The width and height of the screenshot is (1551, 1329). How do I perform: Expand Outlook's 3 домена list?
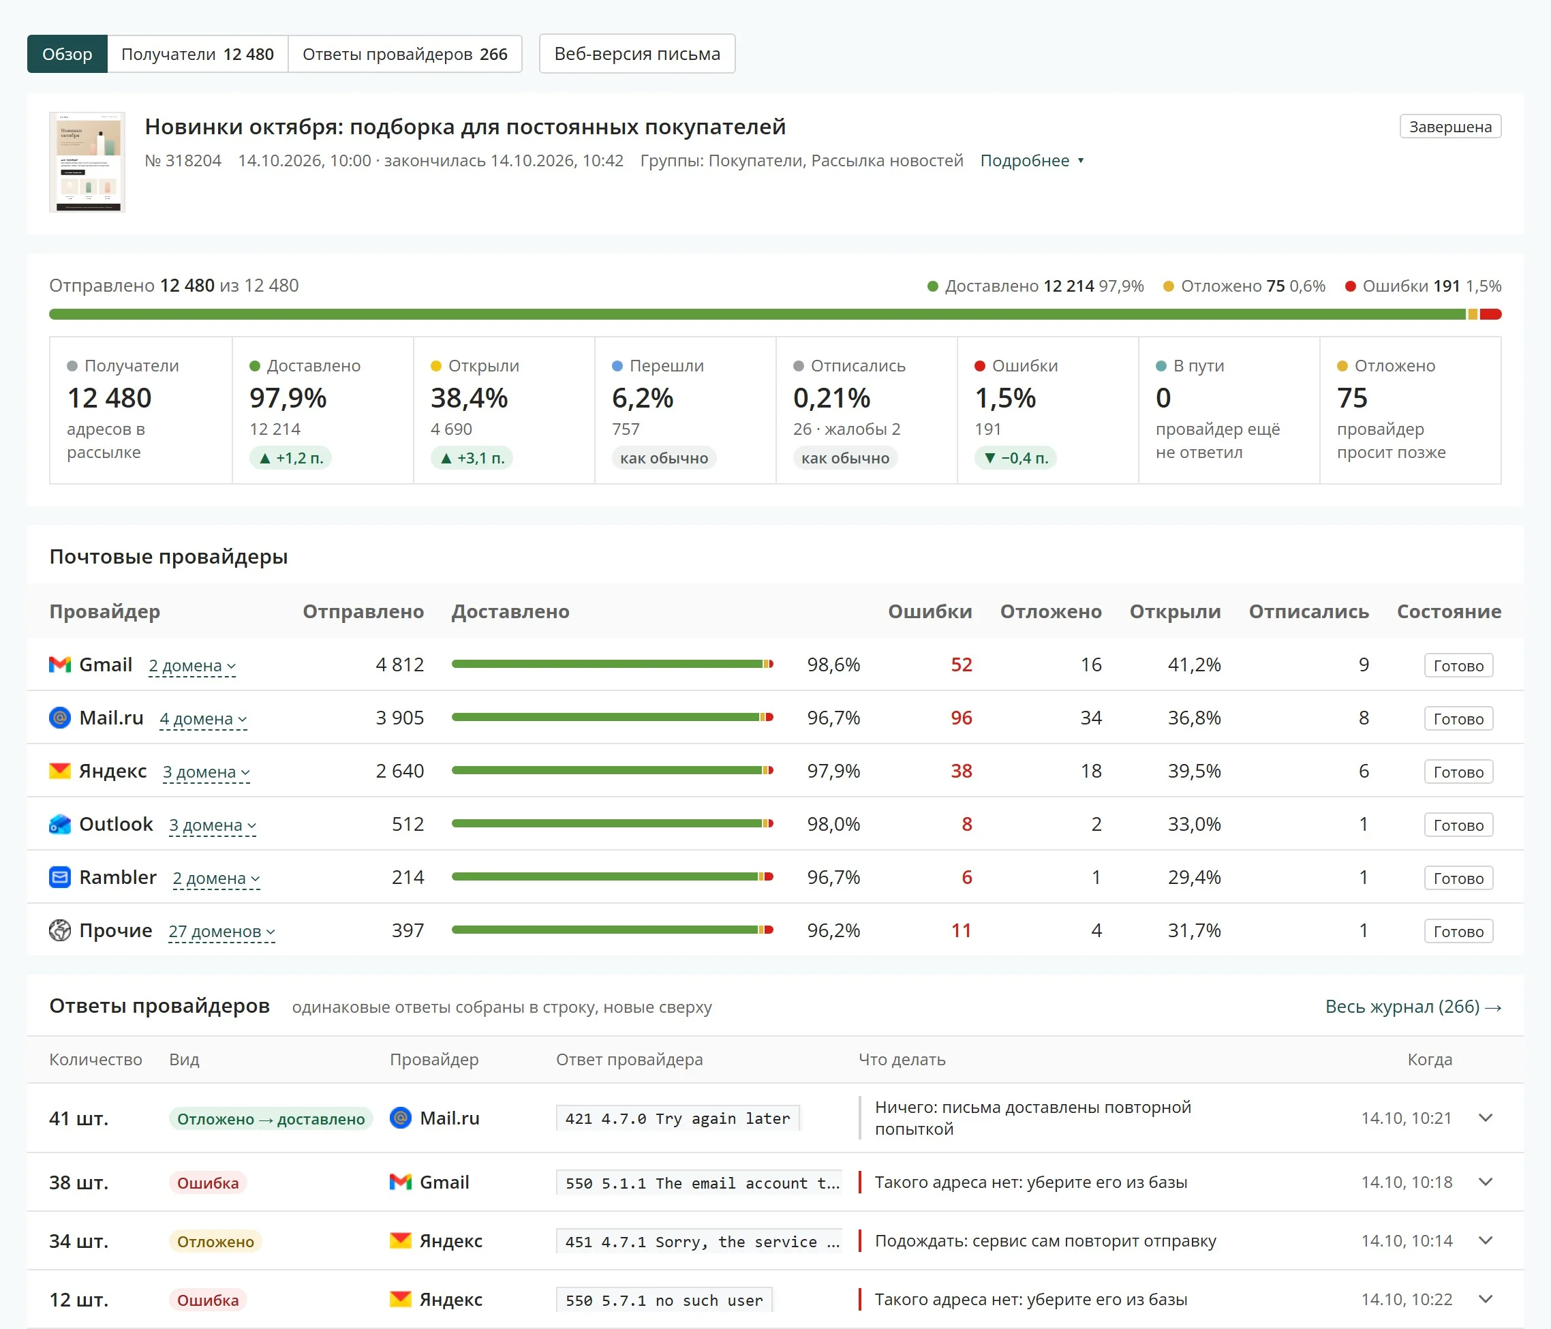tap(213, 825)
